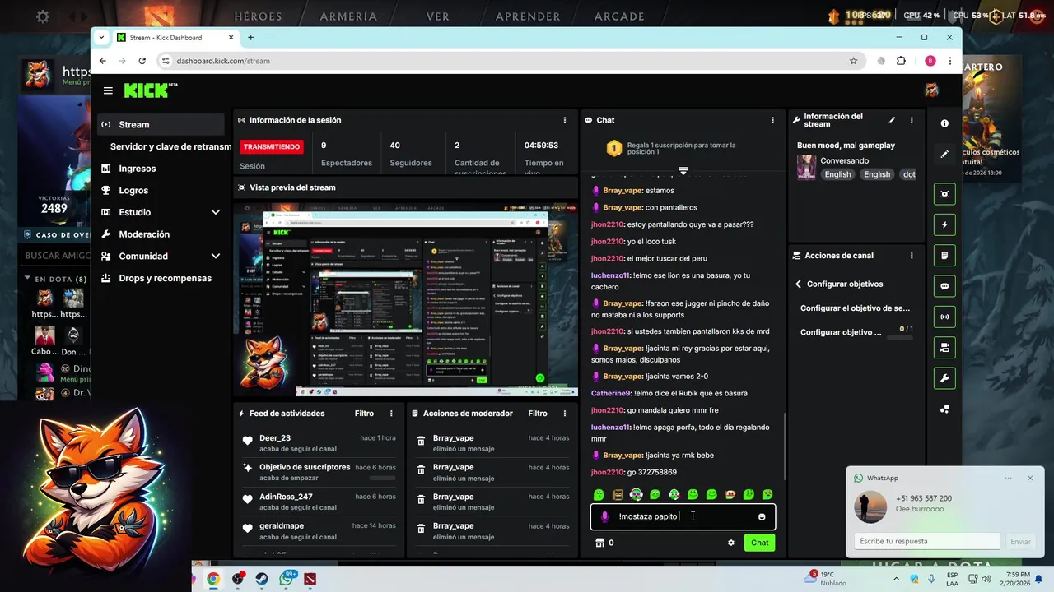
Task: Click the purple microphone chat identity icon
Action: click(x=605, y=516)
